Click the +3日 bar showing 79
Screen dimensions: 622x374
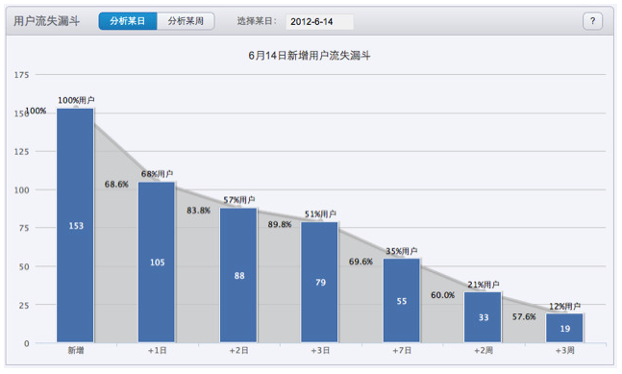point(320,282)
